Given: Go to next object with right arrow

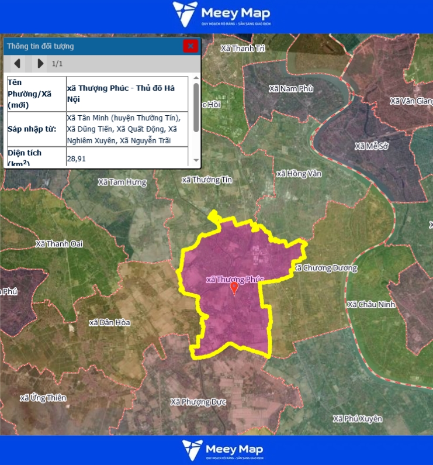Looking at the screenshot, I should [x=40, y=64].
